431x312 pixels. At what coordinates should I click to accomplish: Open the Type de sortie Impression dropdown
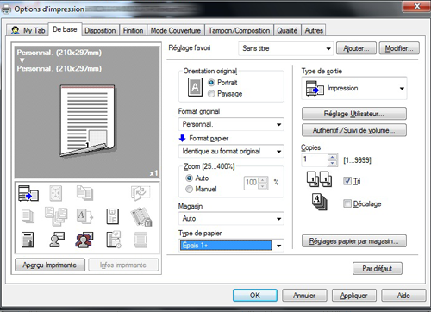pos(354,89)
